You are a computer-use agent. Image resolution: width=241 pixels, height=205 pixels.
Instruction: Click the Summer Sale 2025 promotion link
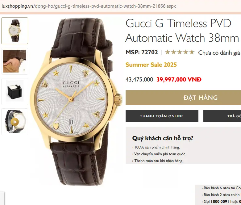pyautogui.click(x=151, y=65)
